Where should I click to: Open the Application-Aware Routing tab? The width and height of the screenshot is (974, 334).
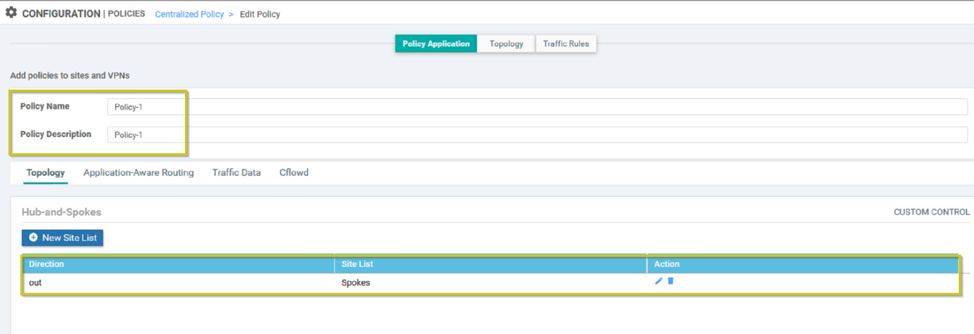click(139, 173)
